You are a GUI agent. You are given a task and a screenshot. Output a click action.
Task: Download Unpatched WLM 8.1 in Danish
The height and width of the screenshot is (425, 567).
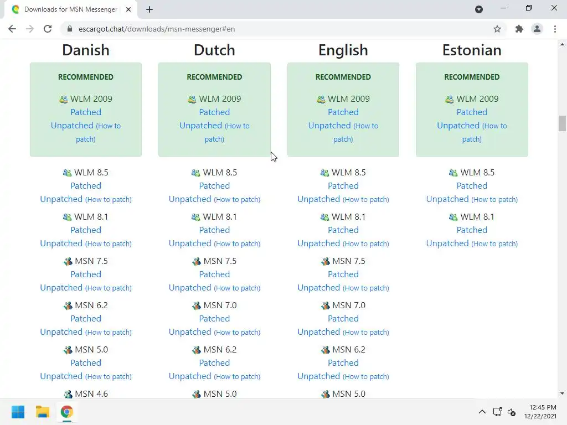[x=61, y=243]
